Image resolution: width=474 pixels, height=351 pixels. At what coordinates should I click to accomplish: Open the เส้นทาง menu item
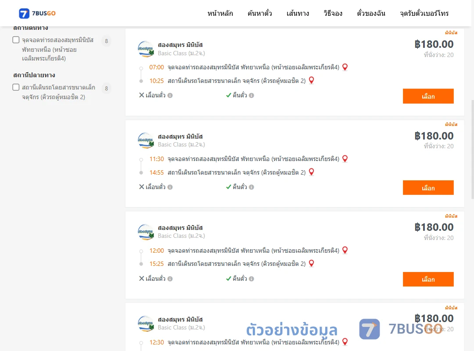(298, 13)
